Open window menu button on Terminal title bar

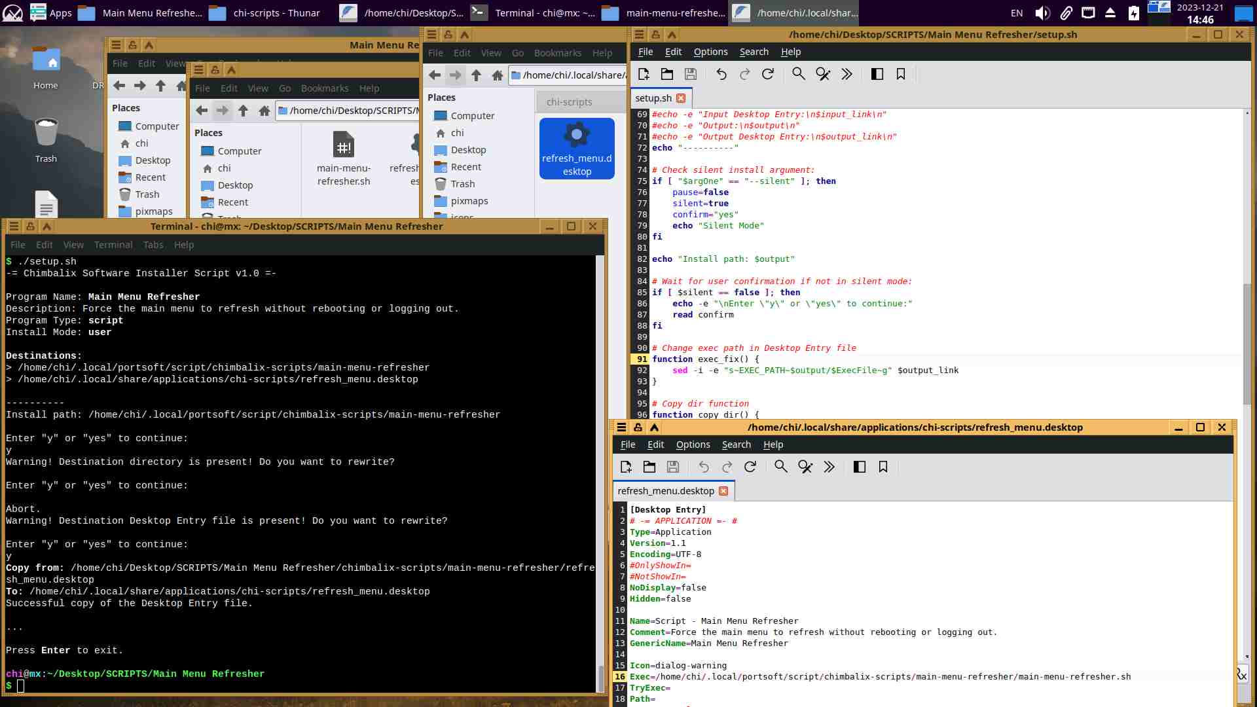[x=13, y=227]
